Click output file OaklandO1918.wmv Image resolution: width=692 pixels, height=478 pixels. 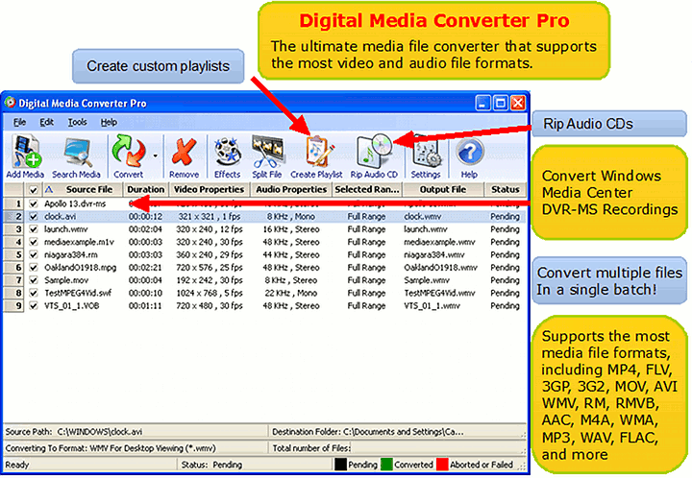440,268
